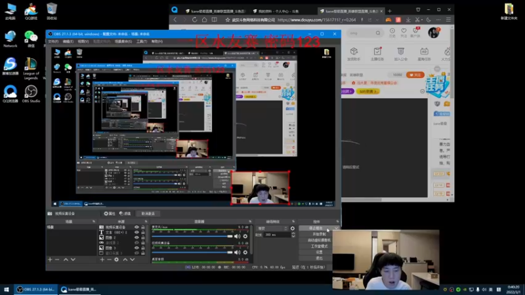Open browser hamburger menu icon
Viewport: 525px width, 295px height.
coord(448,20)
